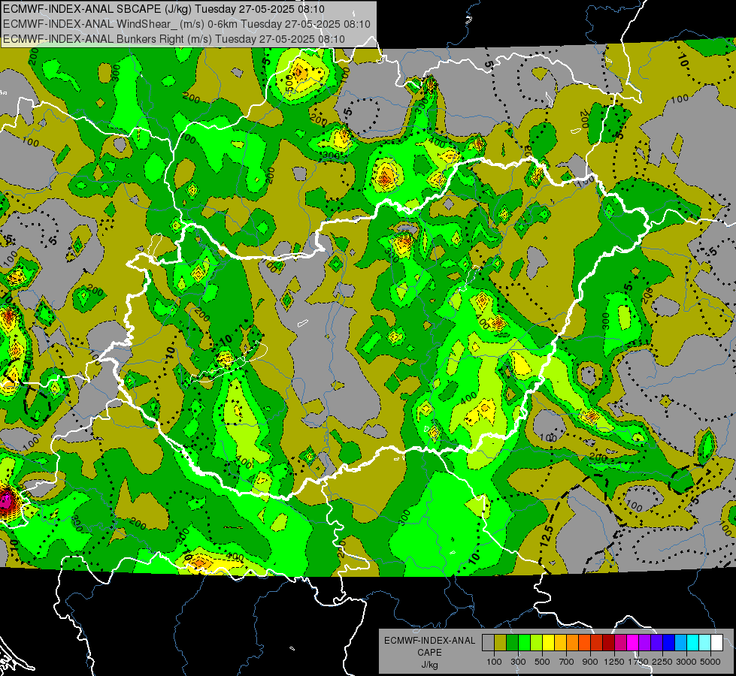This screenshot has width=736, height=676.
Task: Click the 12.5 wind shear contour label
Action: point(547,536)
